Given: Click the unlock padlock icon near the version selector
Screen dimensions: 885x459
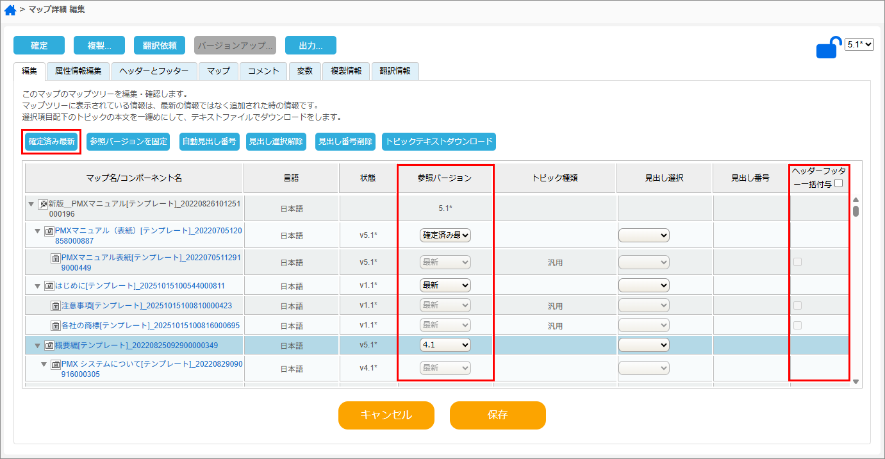Looking at the screenshot, I should (x=828, y=46).
